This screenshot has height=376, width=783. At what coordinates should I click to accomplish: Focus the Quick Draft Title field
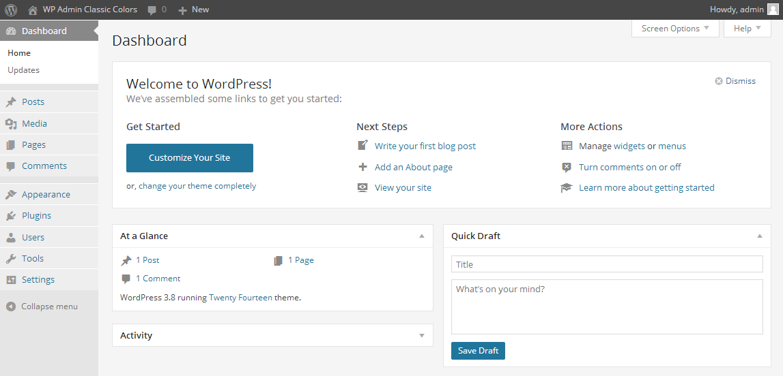[x=607, y=264]
